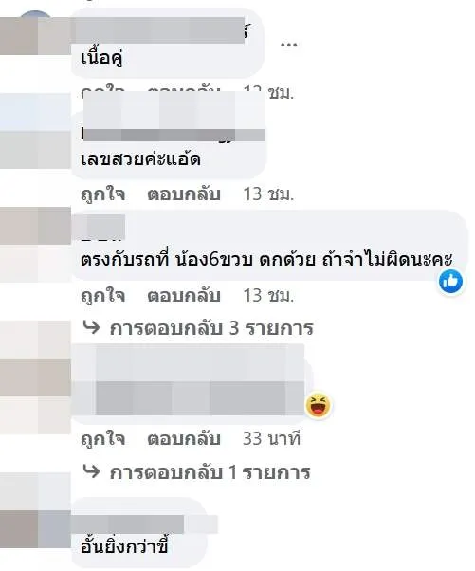Open the 13 ชม. timestamp under the น้อง6ขวบ comment
This screenshot has width=475, height=571.
pyautogui.click(x=268, y=295)
